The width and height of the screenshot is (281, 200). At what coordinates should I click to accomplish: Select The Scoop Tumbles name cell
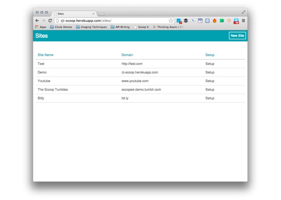point(53,89)
